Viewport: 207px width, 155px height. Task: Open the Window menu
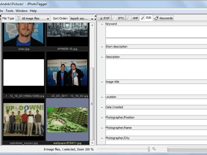click(21, 11)
